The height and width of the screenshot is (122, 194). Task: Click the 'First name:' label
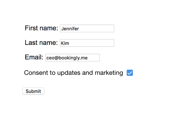click(42, 28)
